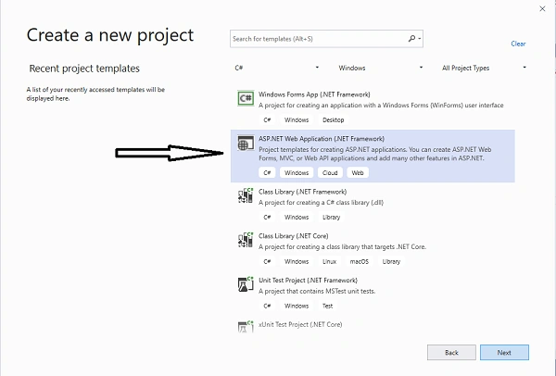Click the Class Library (.NET Framework) icon

(x=246, y=195)
